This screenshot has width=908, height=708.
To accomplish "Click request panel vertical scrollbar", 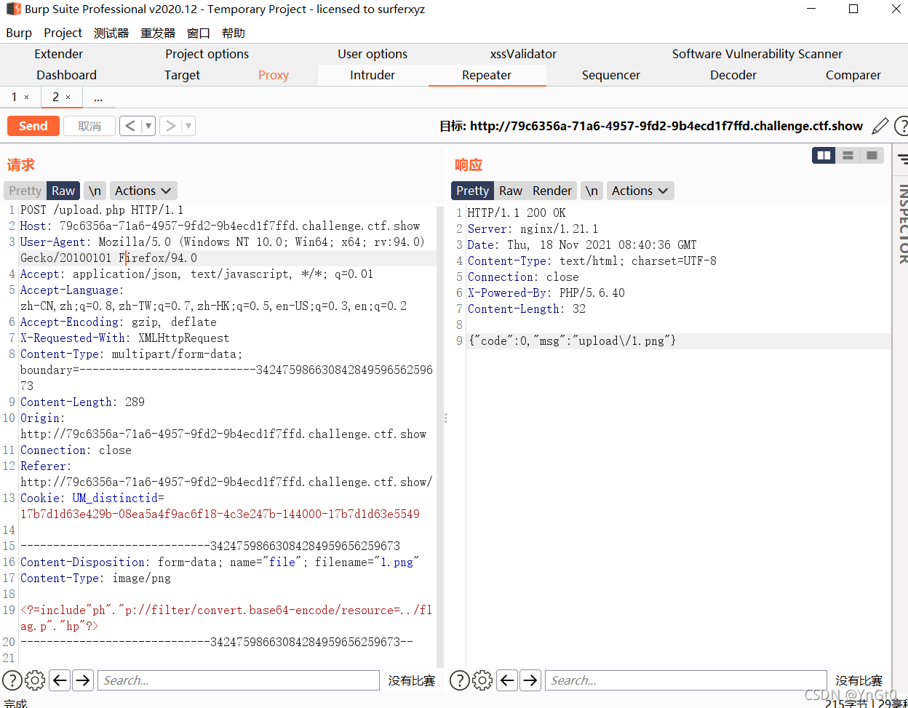I will [439, 437].
